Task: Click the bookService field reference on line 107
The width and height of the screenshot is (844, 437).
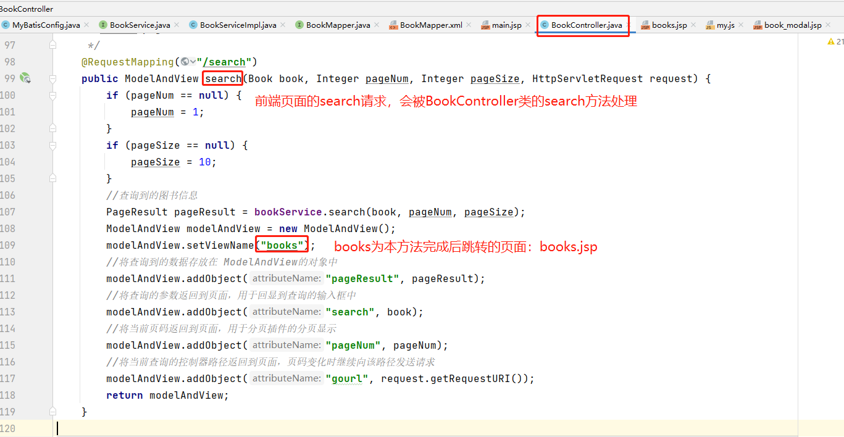Action: 288,212
